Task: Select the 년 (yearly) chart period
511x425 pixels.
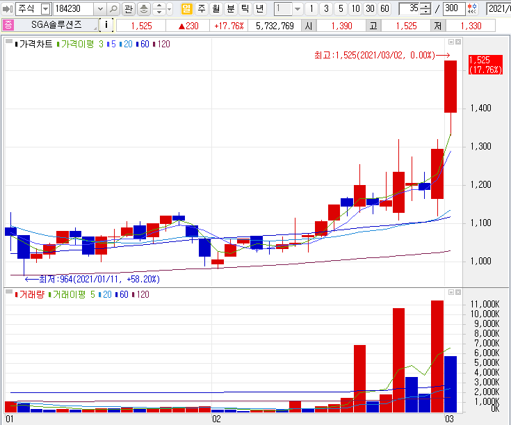Action: pos(260,8)
